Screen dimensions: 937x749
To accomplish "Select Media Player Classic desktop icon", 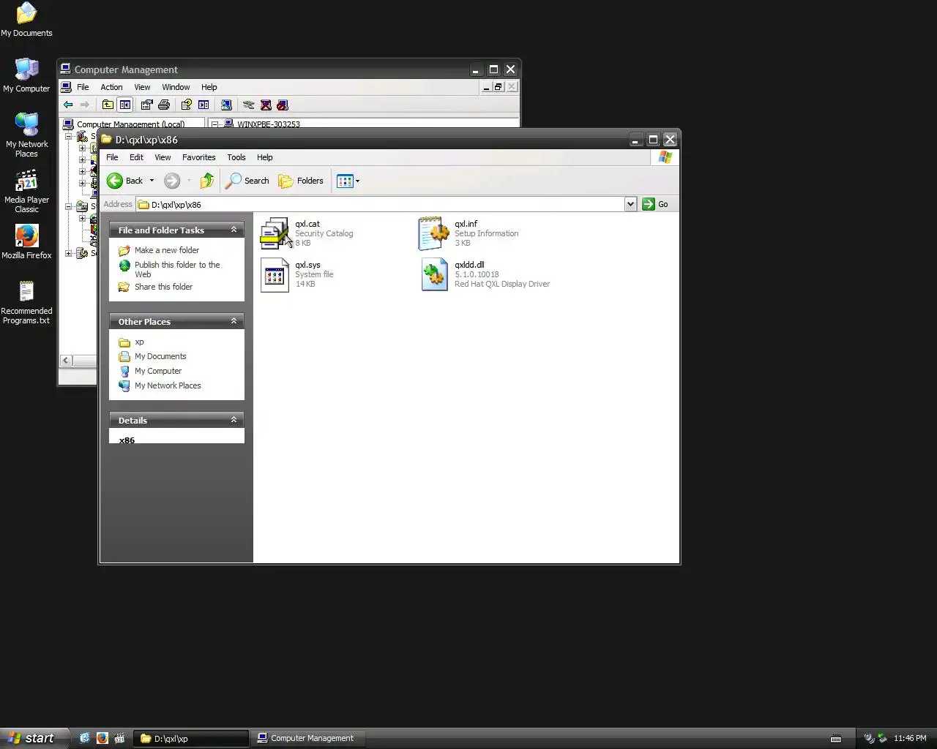I will point(26,191).
